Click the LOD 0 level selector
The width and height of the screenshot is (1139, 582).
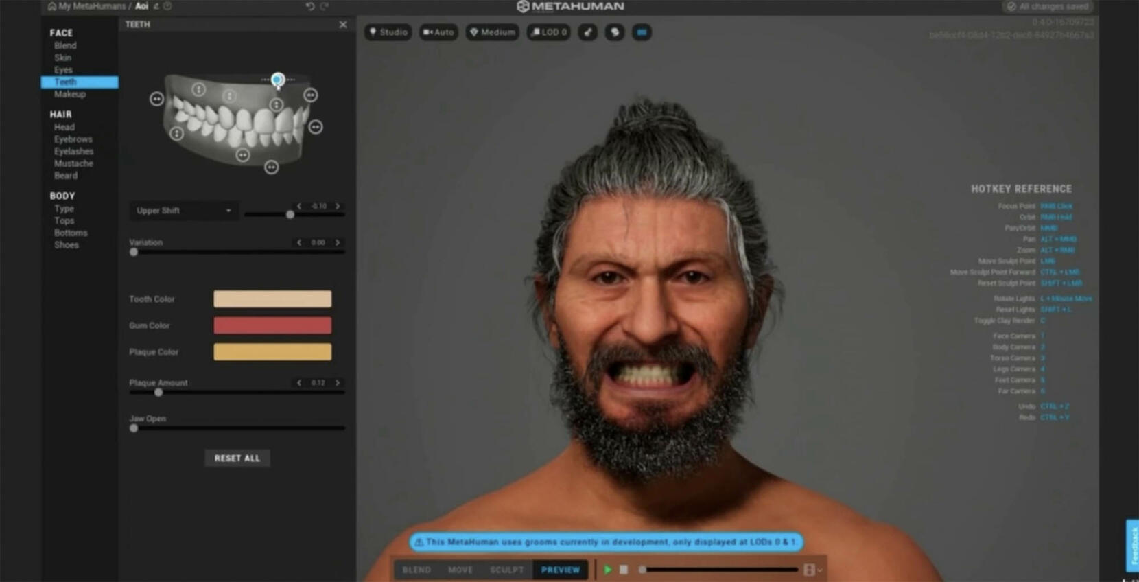(x=549, y=32)
